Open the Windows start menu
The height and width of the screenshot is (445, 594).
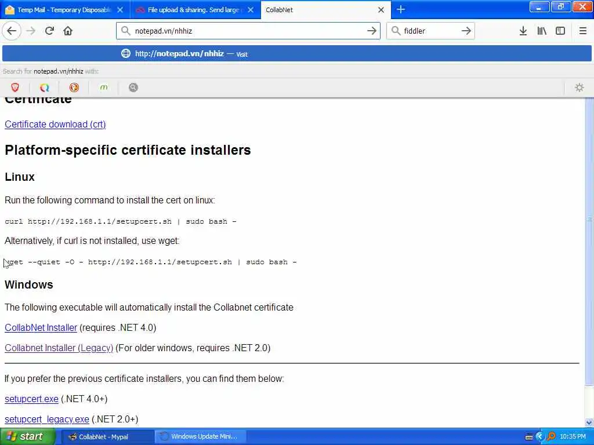(27, 437)
